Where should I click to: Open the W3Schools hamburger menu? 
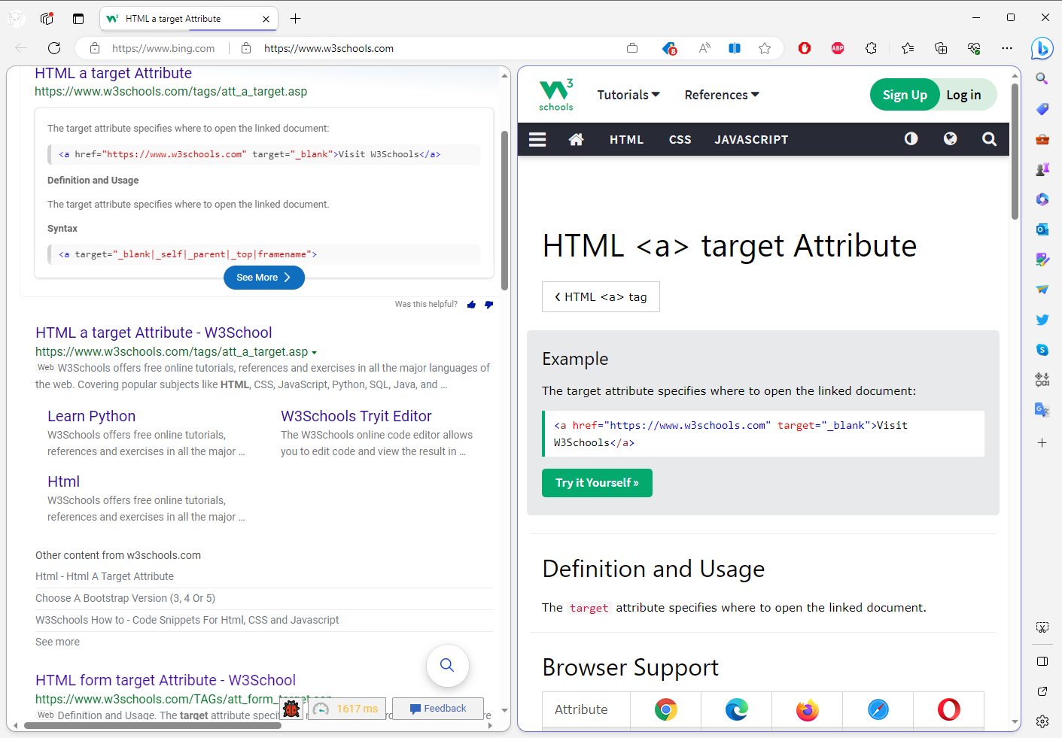(537, 139)
